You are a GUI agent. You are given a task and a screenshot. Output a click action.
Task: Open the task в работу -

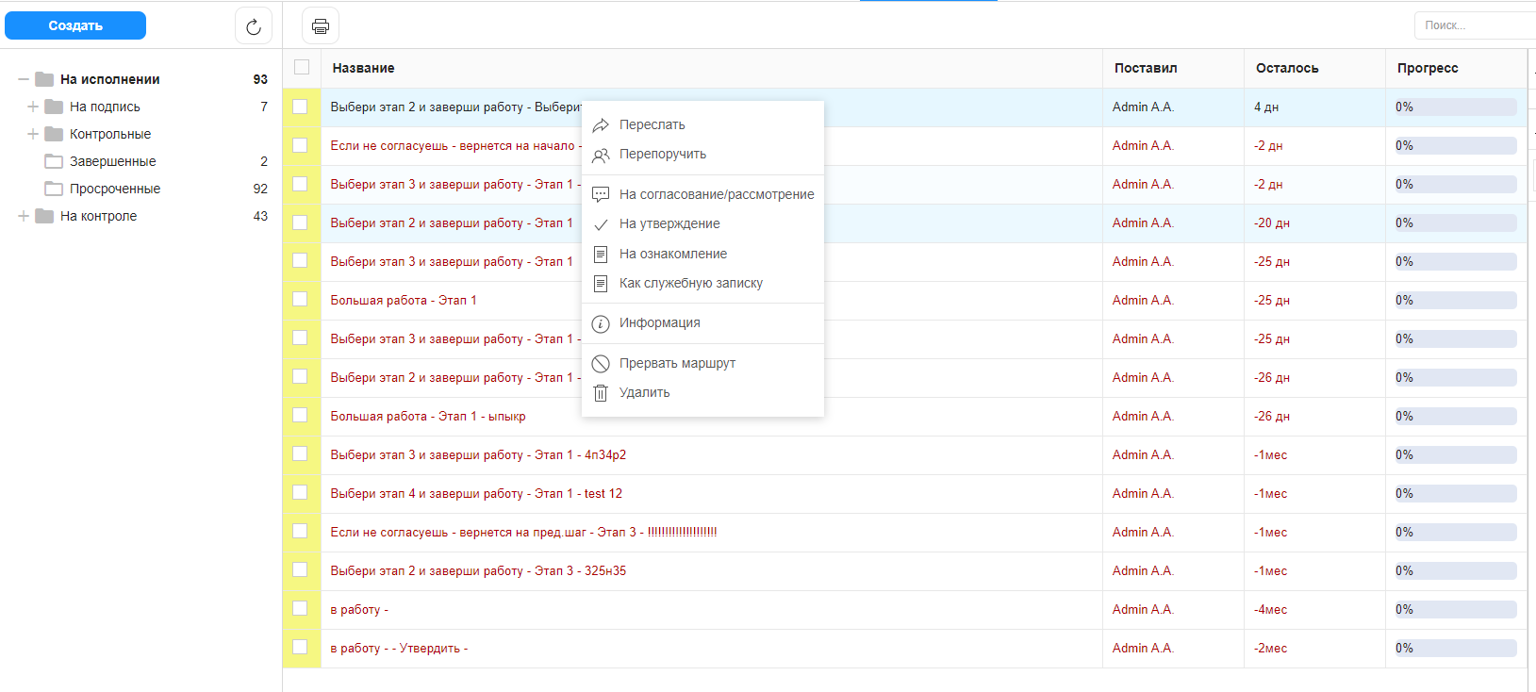point(359,610)
